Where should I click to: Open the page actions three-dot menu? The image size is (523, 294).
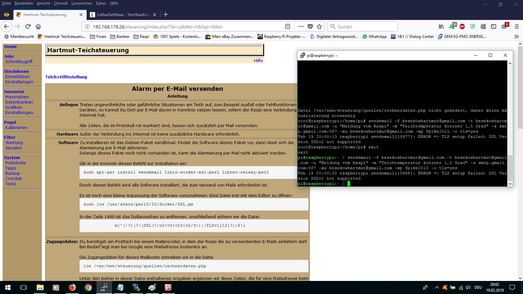[301, 26]
